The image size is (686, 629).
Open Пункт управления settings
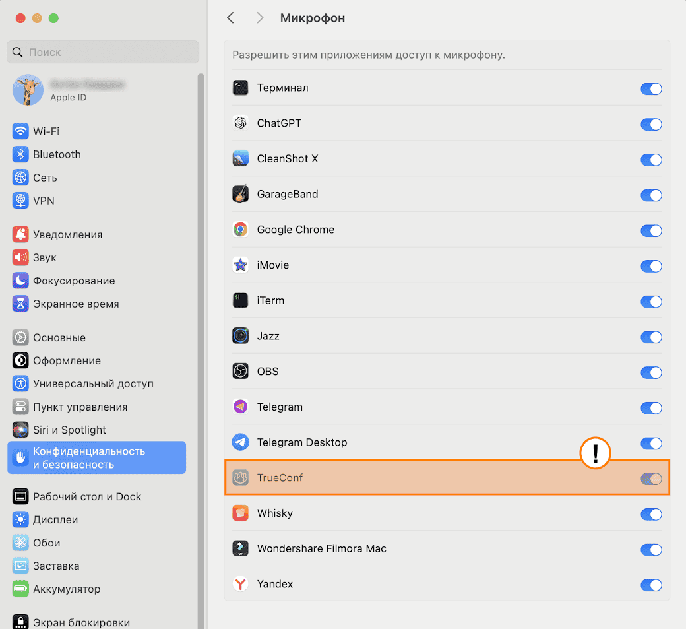pos(97,407)
